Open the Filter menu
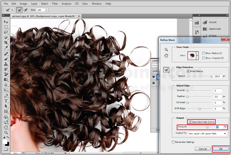 pyautogui.click(x=55, y=4)
